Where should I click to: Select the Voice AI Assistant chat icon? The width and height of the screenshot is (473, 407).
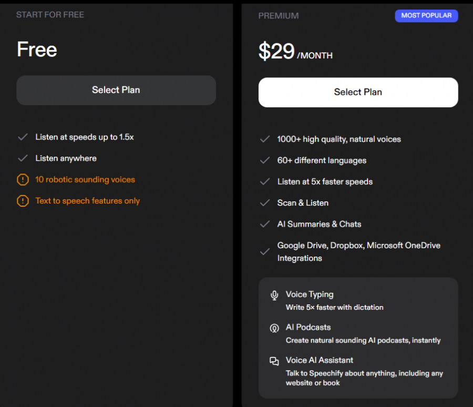pyautogui.click(x=274, y=361)
